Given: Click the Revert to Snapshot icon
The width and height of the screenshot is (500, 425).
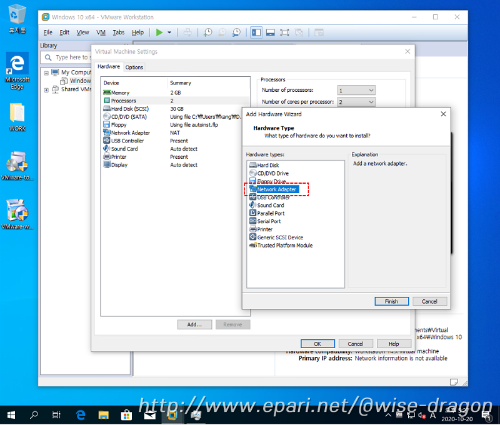Looking at the screenshot, I should (x=222, y=32).
